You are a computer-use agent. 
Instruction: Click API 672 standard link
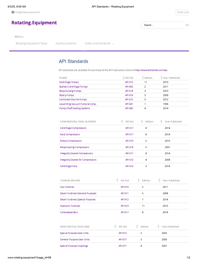(129, 160)
